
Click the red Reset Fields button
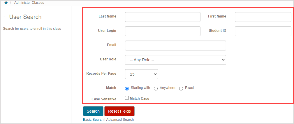[x=119, y=111]
